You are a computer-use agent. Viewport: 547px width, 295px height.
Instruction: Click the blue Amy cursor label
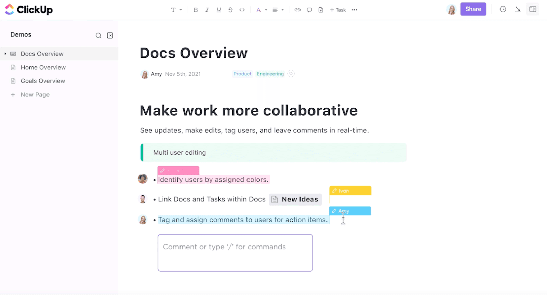350,211
